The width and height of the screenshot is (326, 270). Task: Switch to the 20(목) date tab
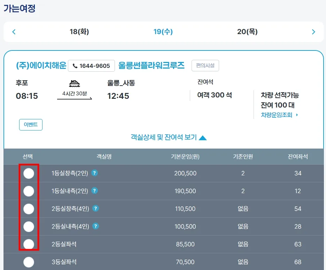[x=247, y=31]
